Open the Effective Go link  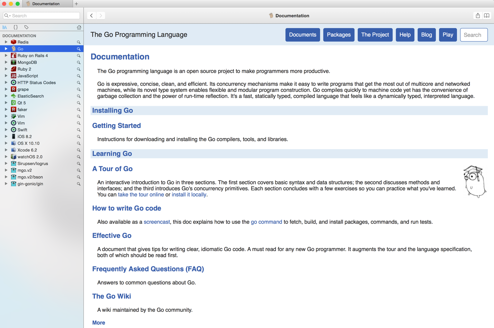point(112,236)
